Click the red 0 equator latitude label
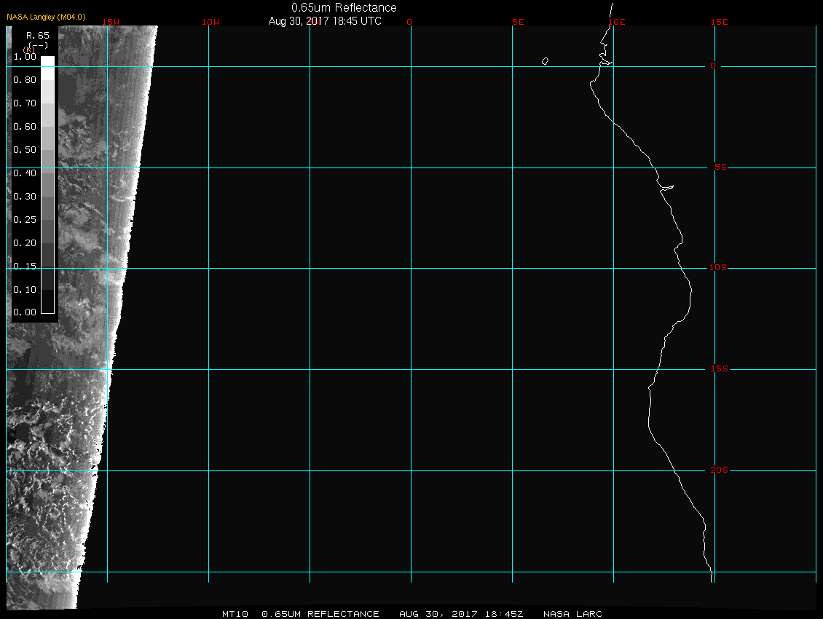Viewport: 823px width, 619px height. coord(713,66)
